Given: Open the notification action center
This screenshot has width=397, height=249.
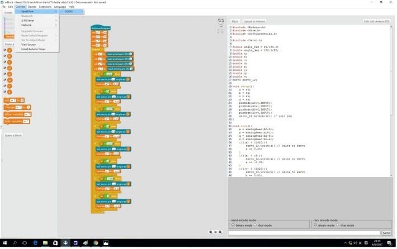Looking at the screenshot, I should click(389, 243).
